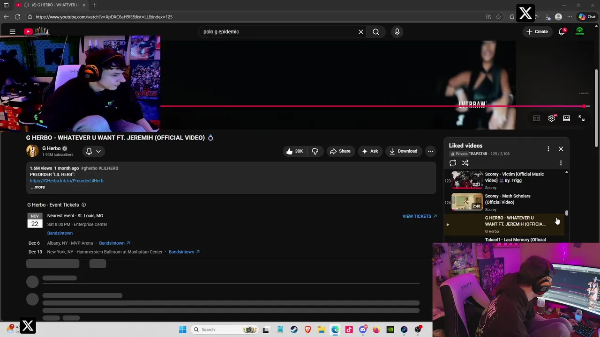Click the #LILHERB hashtag
Screen dimensions: 600x337
(x=108, y=168)
